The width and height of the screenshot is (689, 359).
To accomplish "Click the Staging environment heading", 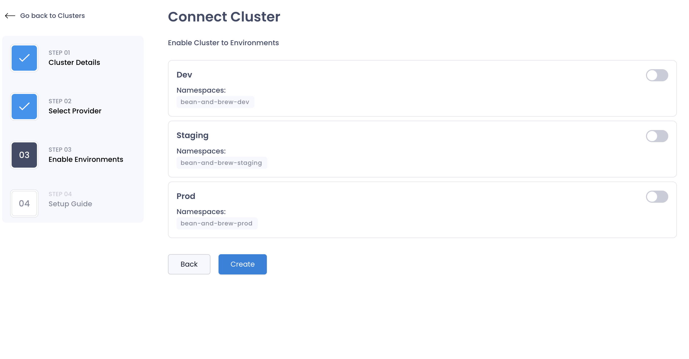I will click(192, 136).
